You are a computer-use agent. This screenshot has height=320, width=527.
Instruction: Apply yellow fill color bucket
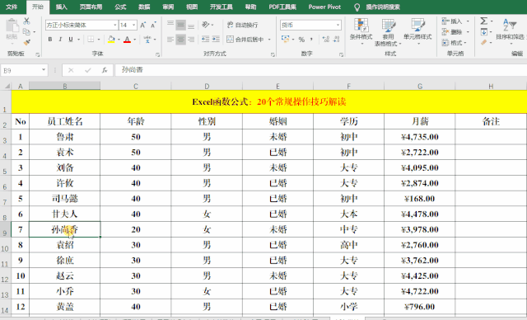[x=111, y=40]
